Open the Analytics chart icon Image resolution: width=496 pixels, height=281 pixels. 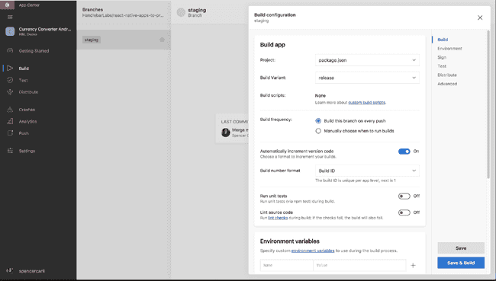coord(10,121)
